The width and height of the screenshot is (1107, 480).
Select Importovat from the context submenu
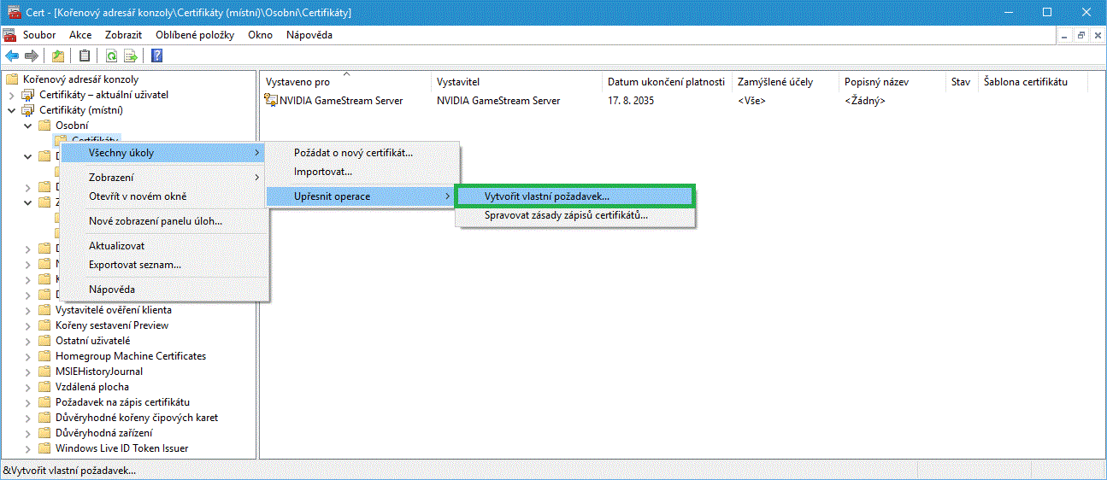(322, 172)
